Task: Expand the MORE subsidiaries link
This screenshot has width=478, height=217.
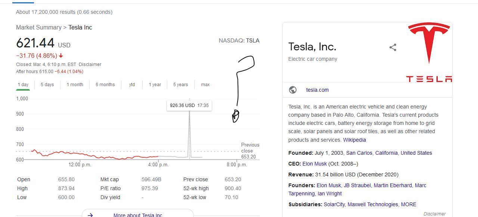Action: (x=409, y=204)
